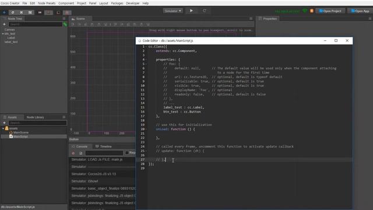
Task: Collapse the assets folder
Action: tap(3, 128)
